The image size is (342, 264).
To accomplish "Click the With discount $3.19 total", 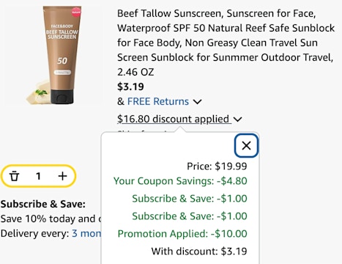I will tap(199, 252).
